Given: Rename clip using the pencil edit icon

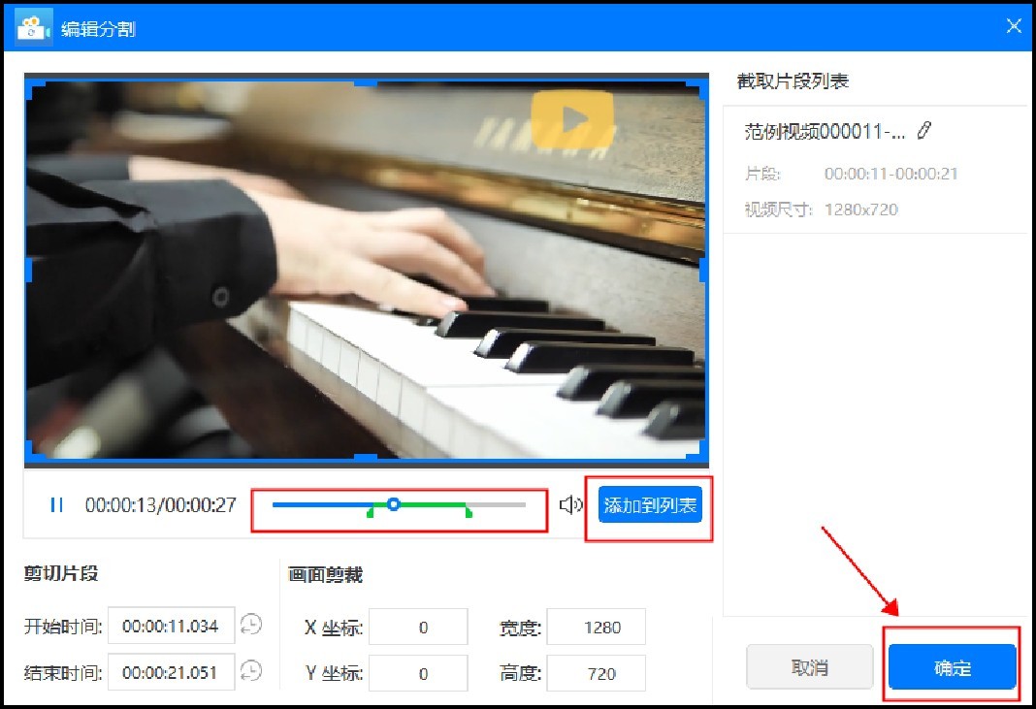Looking at the screenshot, I should 924,130.
